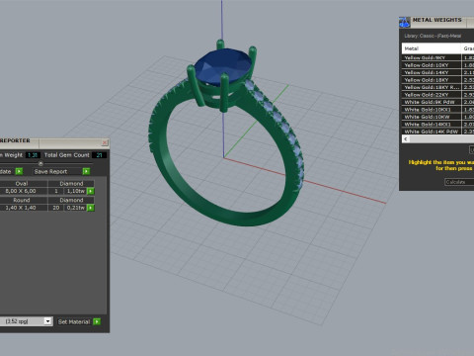Image resolution: width=474 pixels, height=356 pixels.
Task: Click the green arrow beside Set Material
Action: pyautogui.click(x=97, y=321)
